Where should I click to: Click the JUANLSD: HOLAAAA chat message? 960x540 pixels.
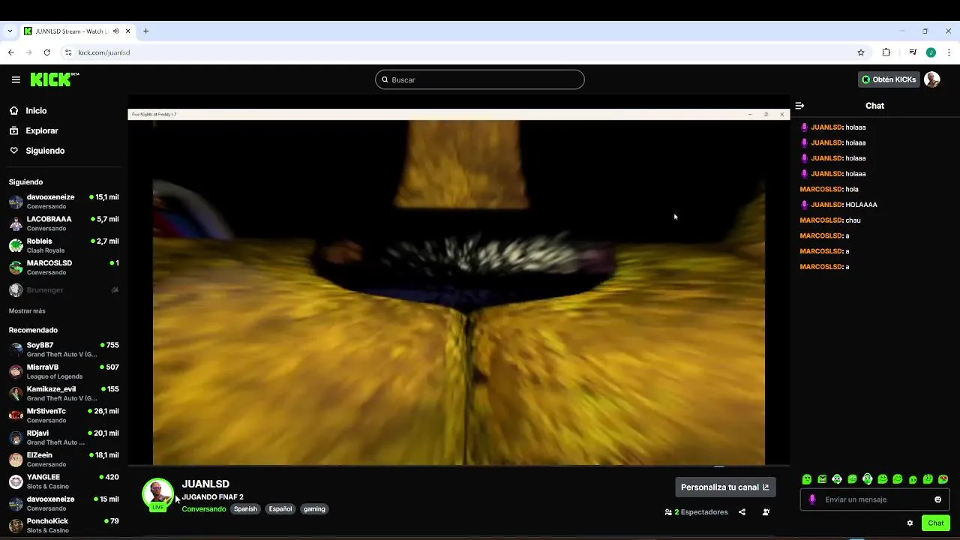[x=838, y=205]
